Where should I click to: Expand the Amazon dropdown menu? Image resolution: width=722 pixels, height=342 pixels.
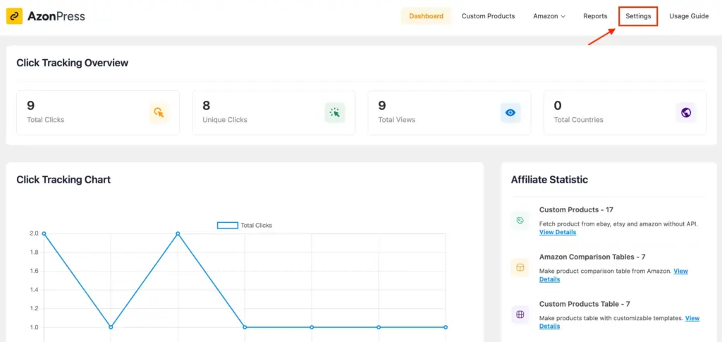pos(549,16)
